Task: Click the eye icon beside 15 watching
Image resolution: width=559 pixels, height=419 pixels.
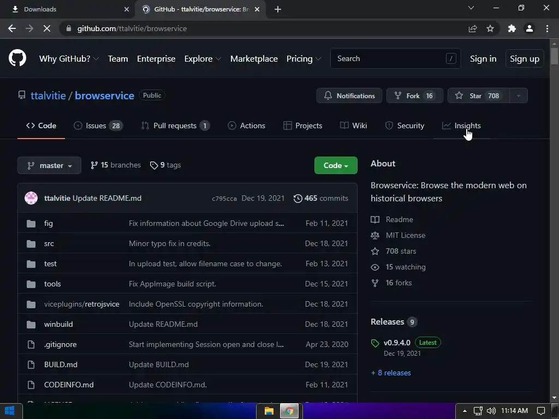Action: tap(374, 267)
